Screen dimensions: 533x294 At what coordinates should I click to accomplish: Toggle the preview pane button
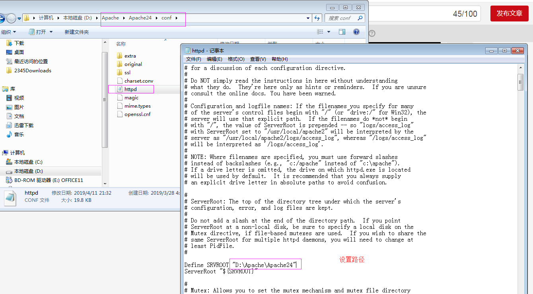tap(342, 32)
